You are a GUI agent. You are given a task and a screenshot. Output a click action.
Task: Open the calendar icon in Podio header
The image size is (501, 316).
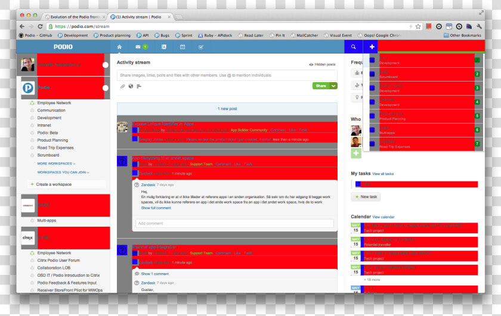pyautogui.click(x=183, y=47)
